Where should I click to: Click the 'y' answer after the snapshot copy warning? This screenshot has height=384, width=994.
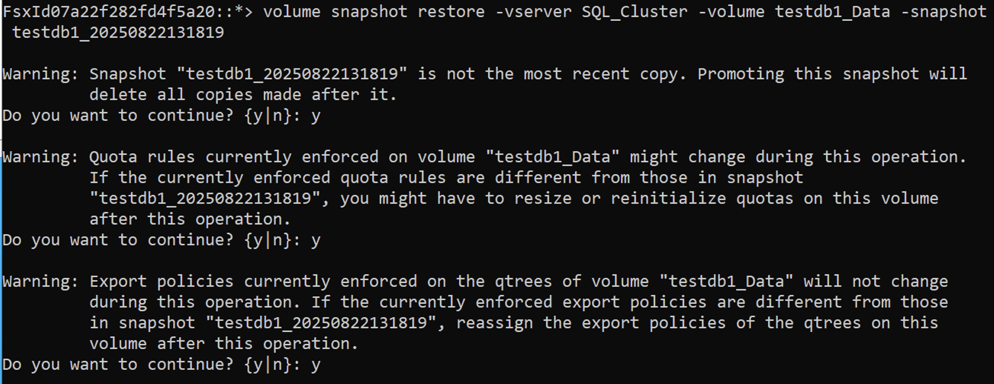[x=316, y=116]
